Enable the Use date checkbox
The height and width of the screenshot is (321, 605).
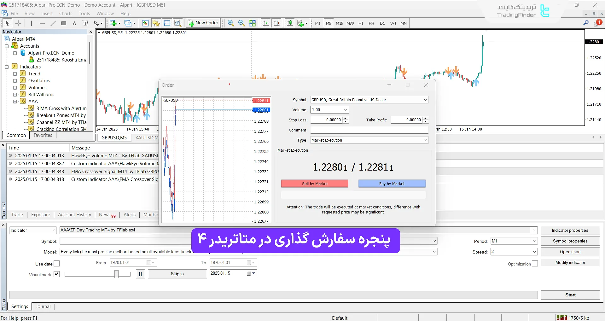pyautogui.click(x=56, y=263)
